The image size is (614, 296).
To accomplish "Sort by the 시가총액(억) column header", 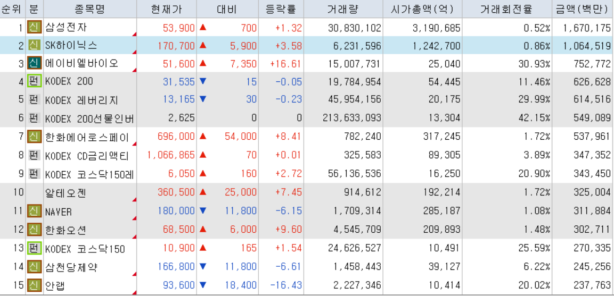I will [x=422, y=9].
